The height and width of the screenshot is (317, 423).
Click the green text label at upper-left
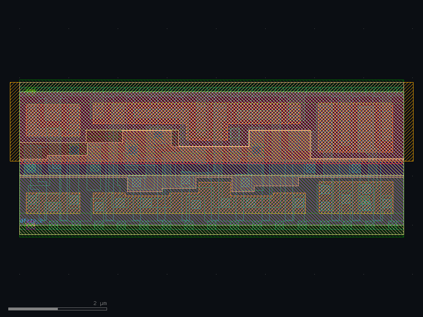[30, 90]
